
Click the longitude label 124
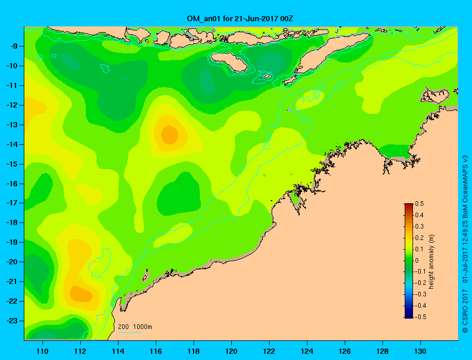coord(307,351)
